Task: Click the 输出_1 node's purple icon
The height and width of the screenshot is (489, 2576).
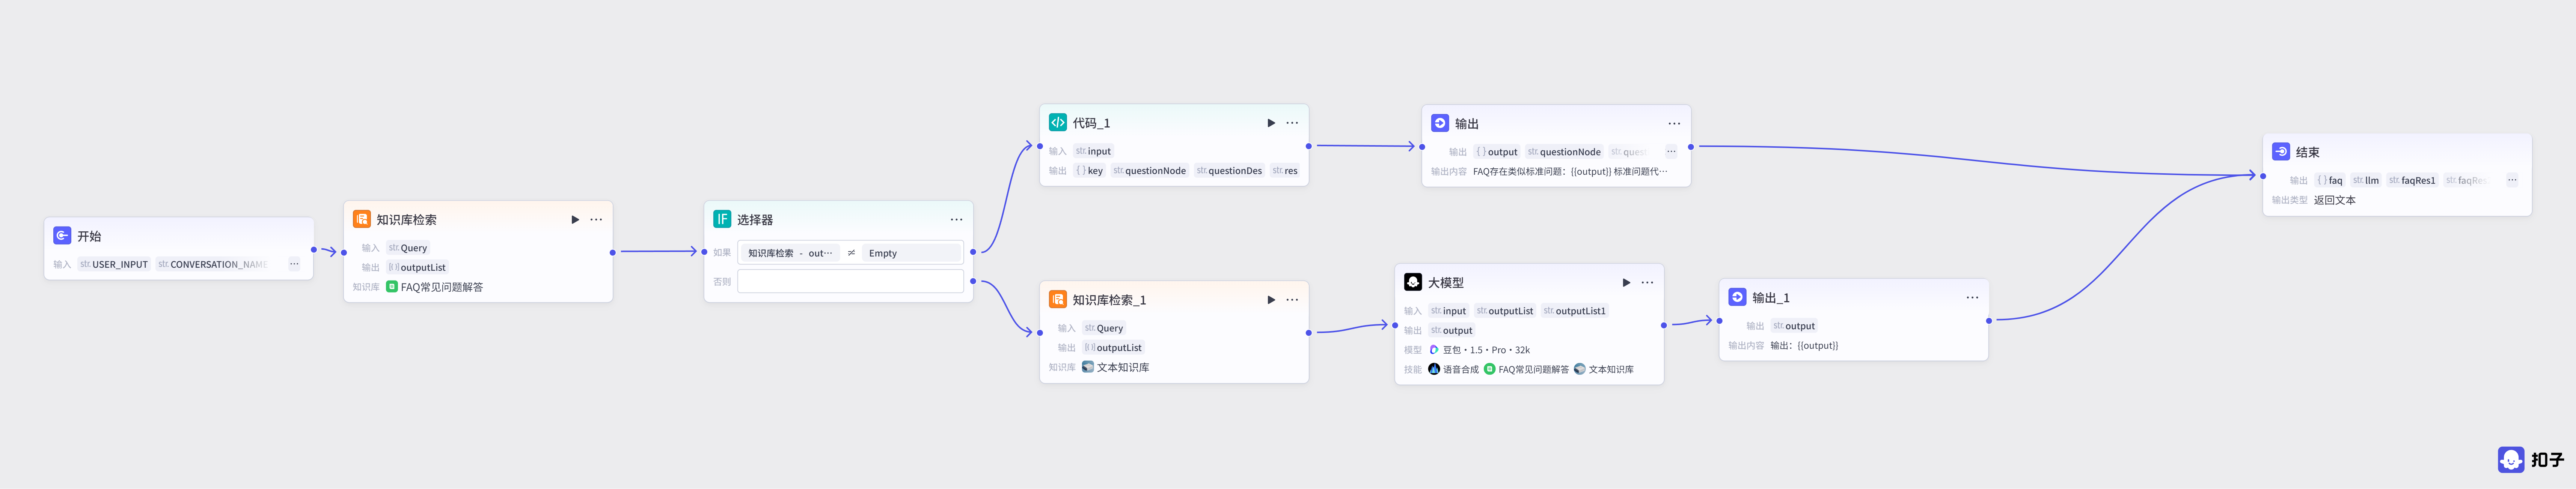Action: (1737, 297)
